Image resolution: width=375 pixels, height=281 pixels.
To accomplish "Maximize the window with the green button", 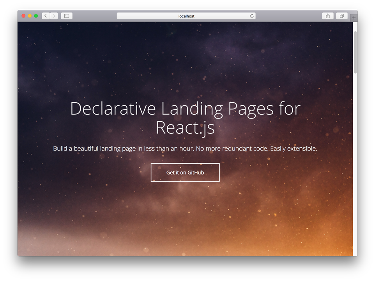I will [36, 16].
